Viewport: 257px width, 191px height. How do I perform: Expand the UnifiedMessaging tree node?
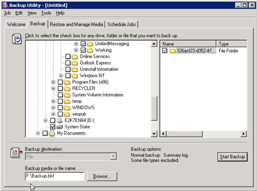point(76,44)
